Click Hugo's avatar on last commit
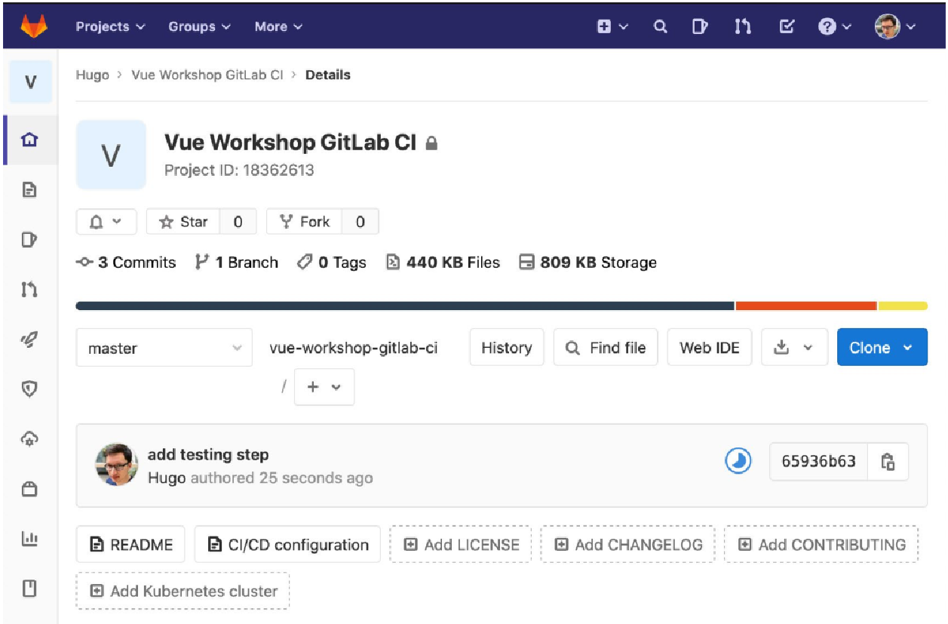This screenshot has height=624, width=948. [x=117, y=465]
